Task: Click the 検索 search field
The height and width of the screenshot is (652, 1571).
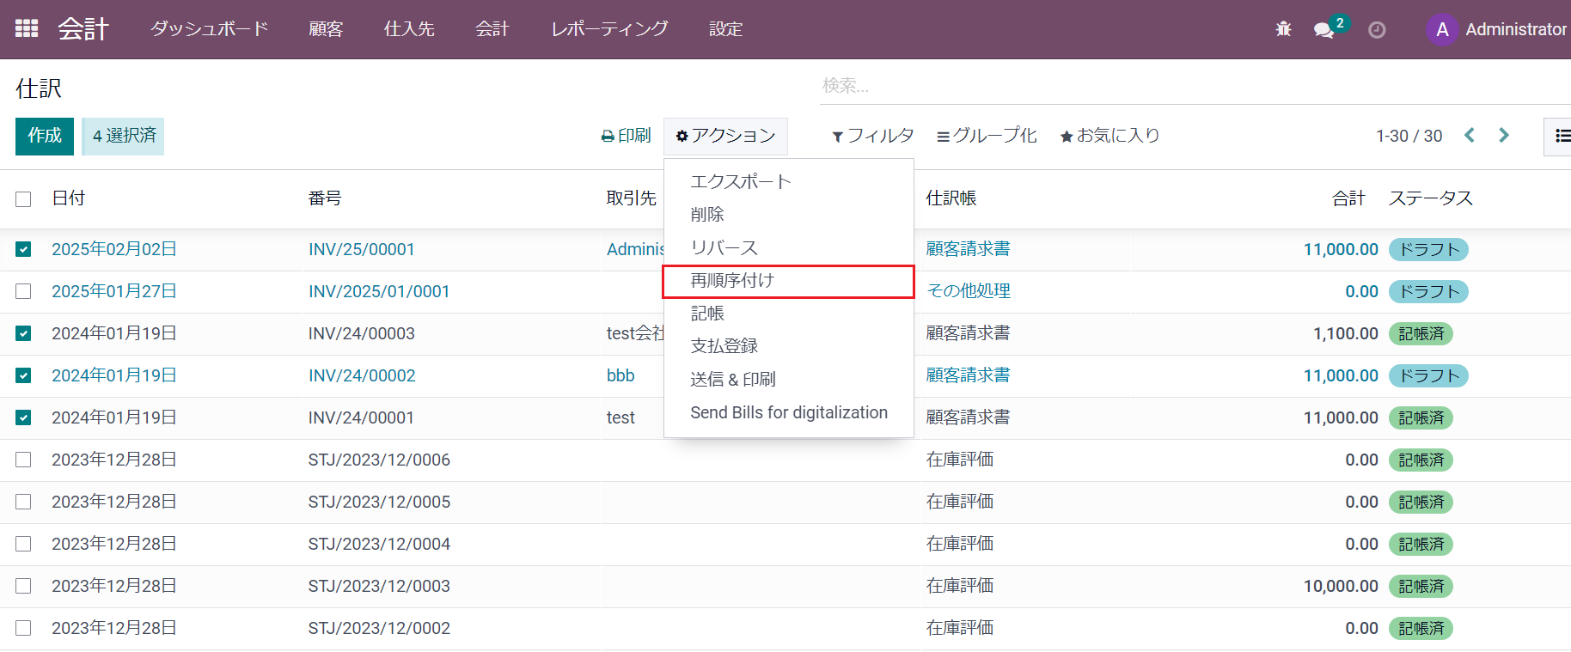Action: 1186,86
